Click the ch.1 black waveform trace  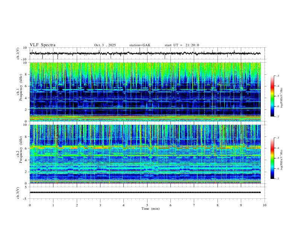[x=145, y=53]
